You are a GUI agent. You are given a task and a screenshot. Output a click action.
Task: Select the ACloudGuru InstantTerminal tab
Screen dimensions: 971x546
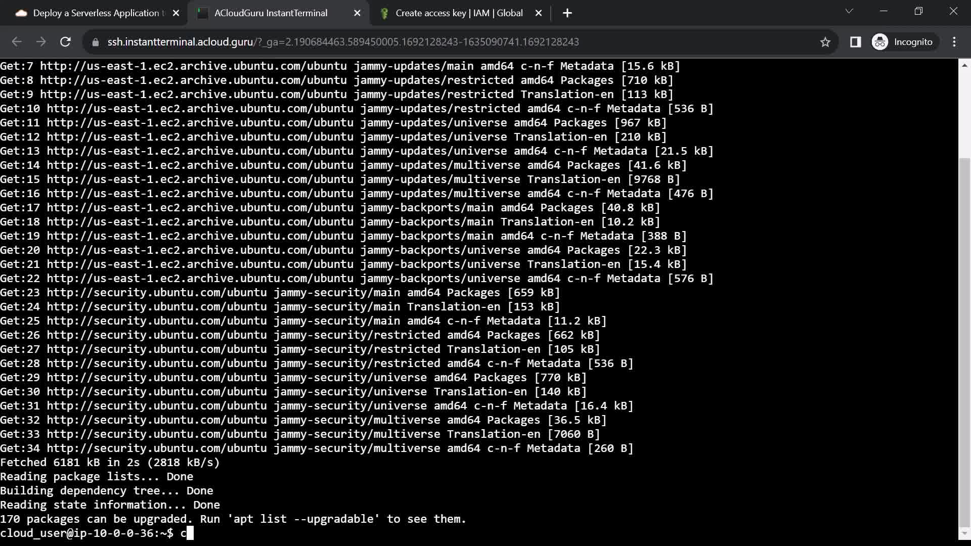pos(271,13)
